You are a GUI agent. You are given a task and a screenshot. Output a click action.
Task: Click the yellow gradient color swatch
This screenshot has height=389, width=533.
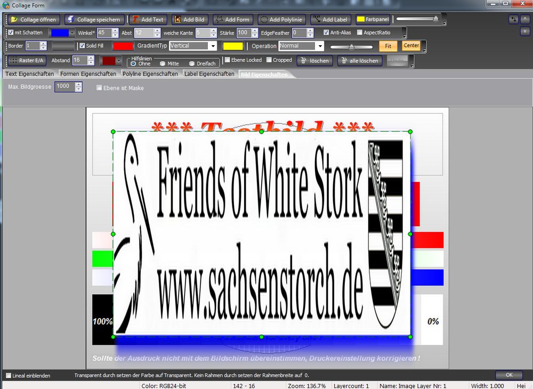(233, 46)
